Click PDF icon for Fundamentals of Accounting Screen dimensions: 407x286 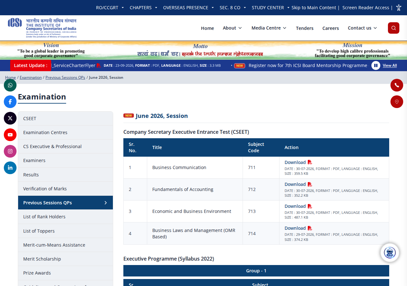pyautogui.click(x=310, y=184)
